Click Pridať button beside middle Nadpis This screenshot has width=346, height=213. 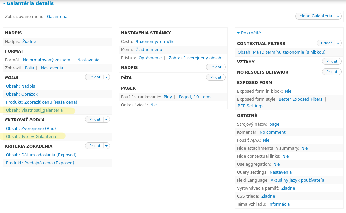point(216,67)
